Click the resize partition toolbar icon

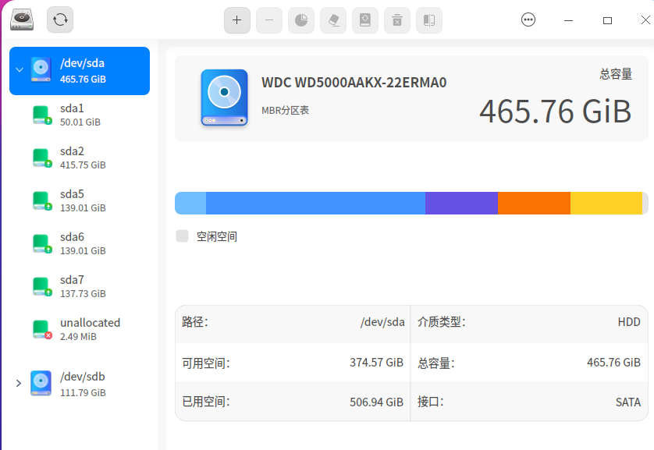(x=429, y=20)
